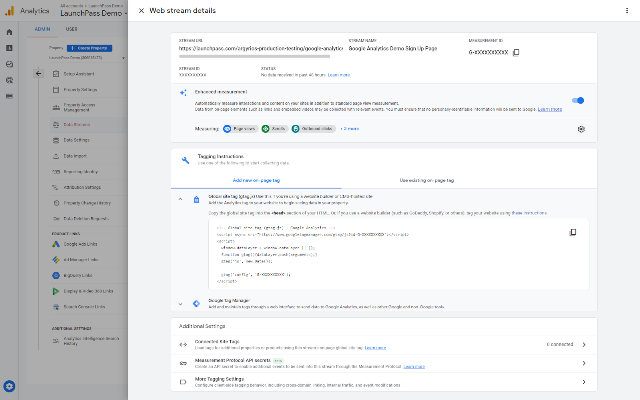Click the Google Tag Manager diamond icon

pos(196,304)
